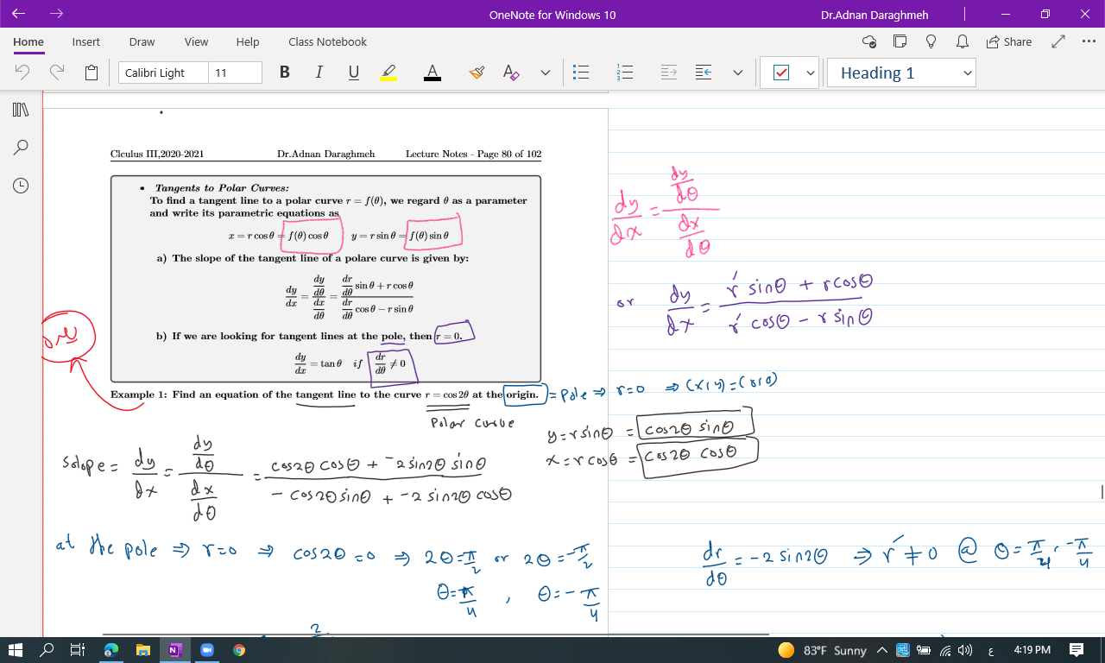Screen dimensions: 1105x663
Task: Open the font name Calibri Light box
Action: coord(163,73)
